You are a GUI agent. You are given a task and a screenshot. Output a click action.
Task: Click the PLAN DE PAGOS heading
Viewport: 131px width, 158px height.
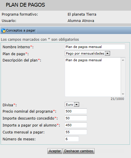click(25, 5)
